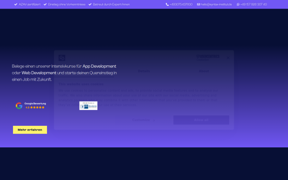This screenshot has width=288, height=180.
Task: Close the cookie consent dialog
Action: [x=228, y=58]
